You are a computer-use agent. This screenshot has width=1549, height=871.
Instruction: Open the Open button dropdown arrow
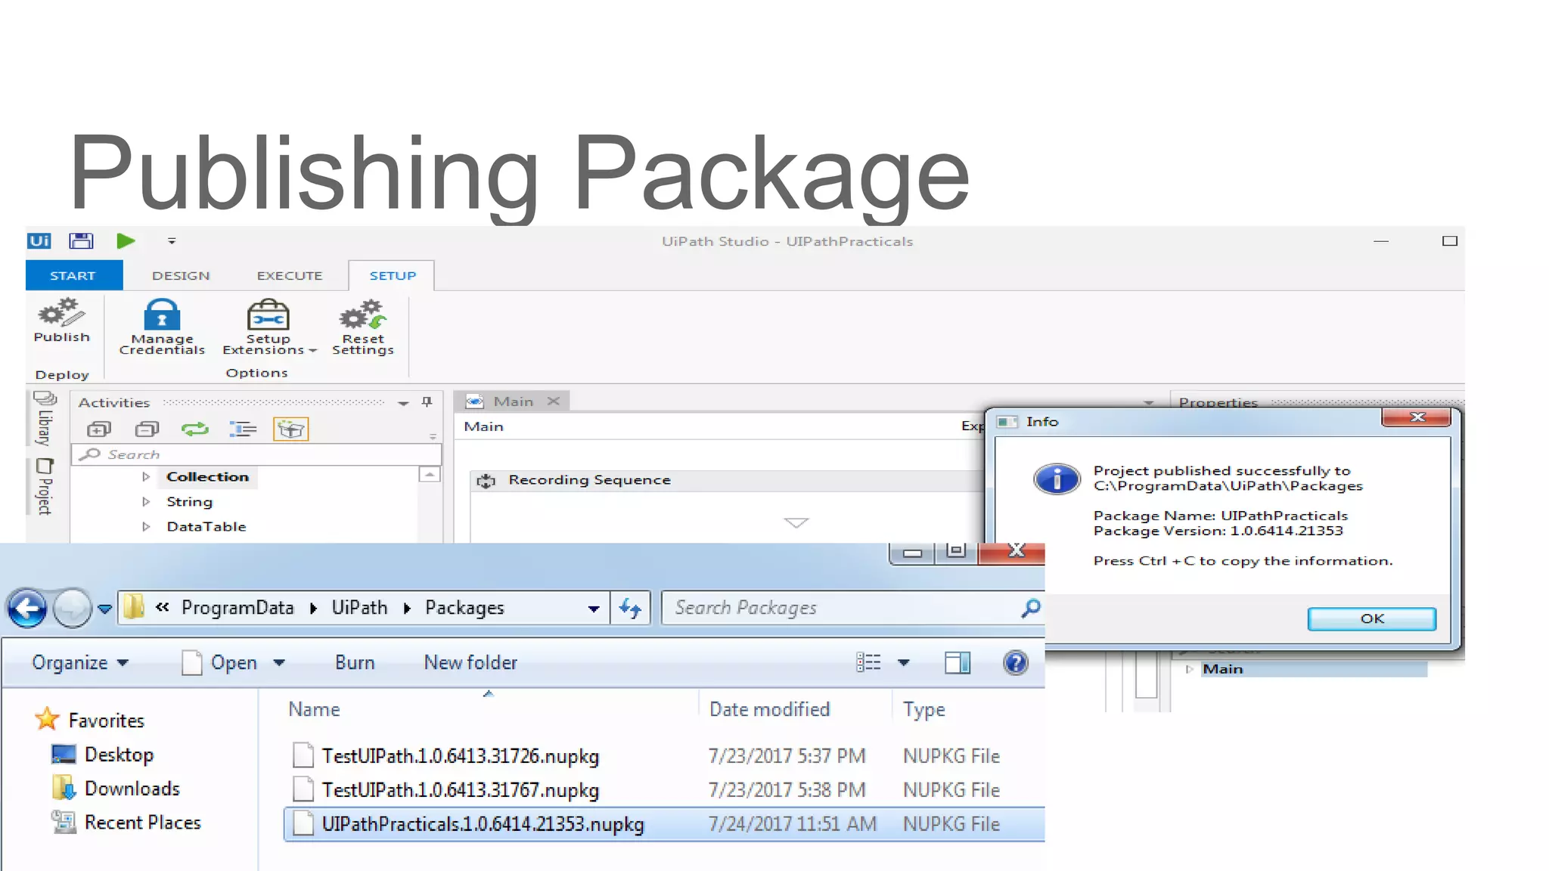tap(279, 663)
